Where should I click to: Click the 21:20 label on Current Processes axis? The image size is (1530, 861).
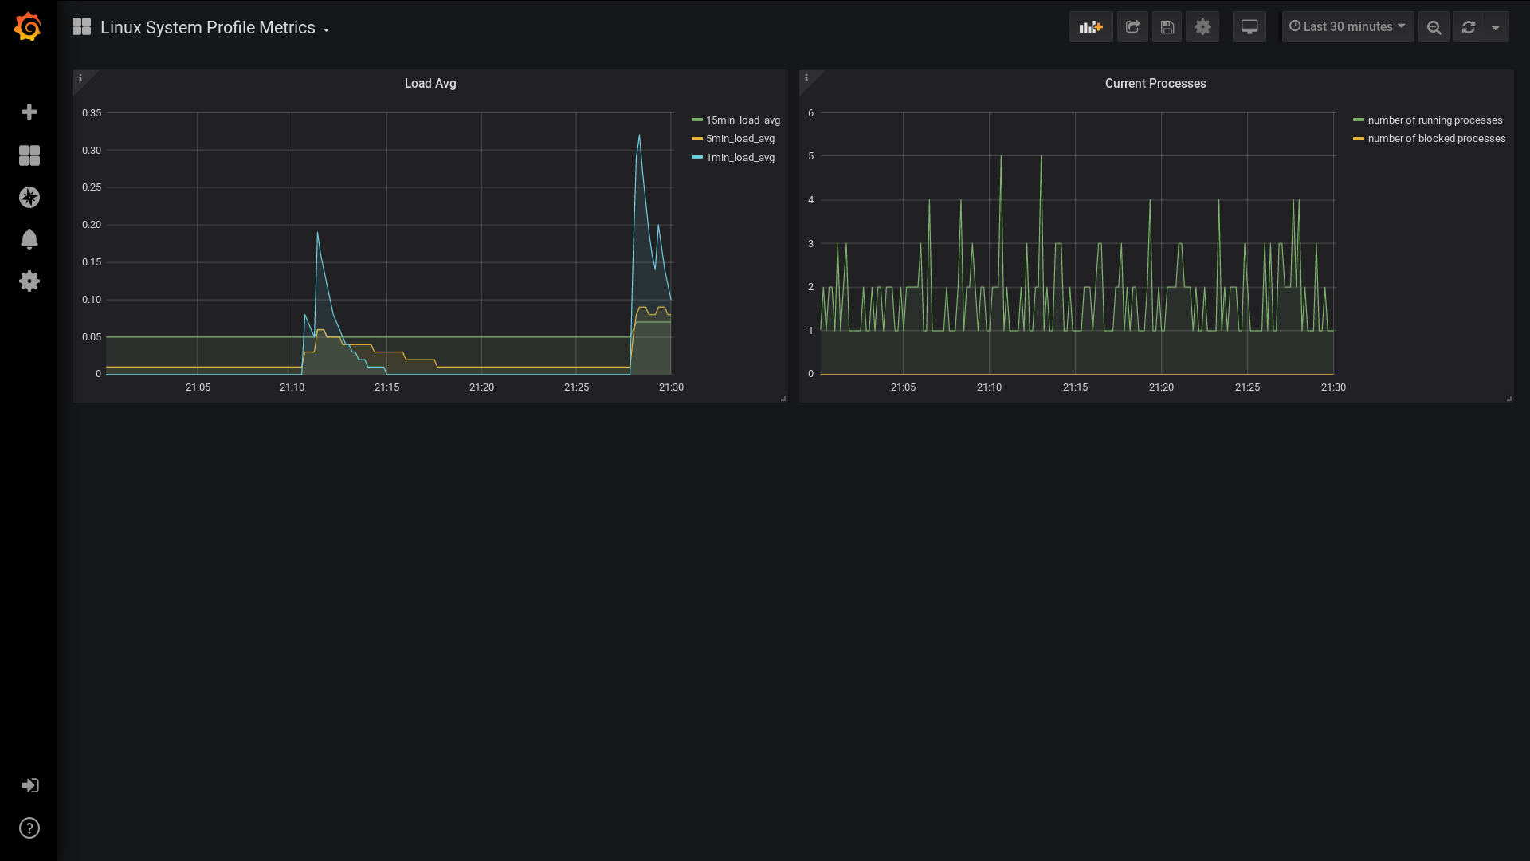coord(1161,387)
